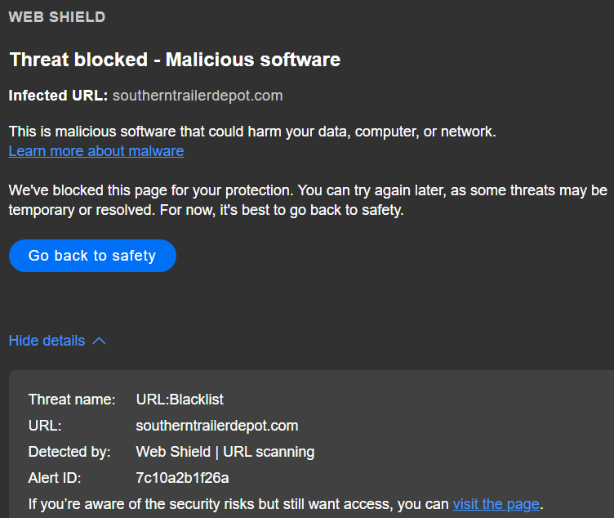
Task: Click the WEB SHIELD header label
Action: [56, 17]
